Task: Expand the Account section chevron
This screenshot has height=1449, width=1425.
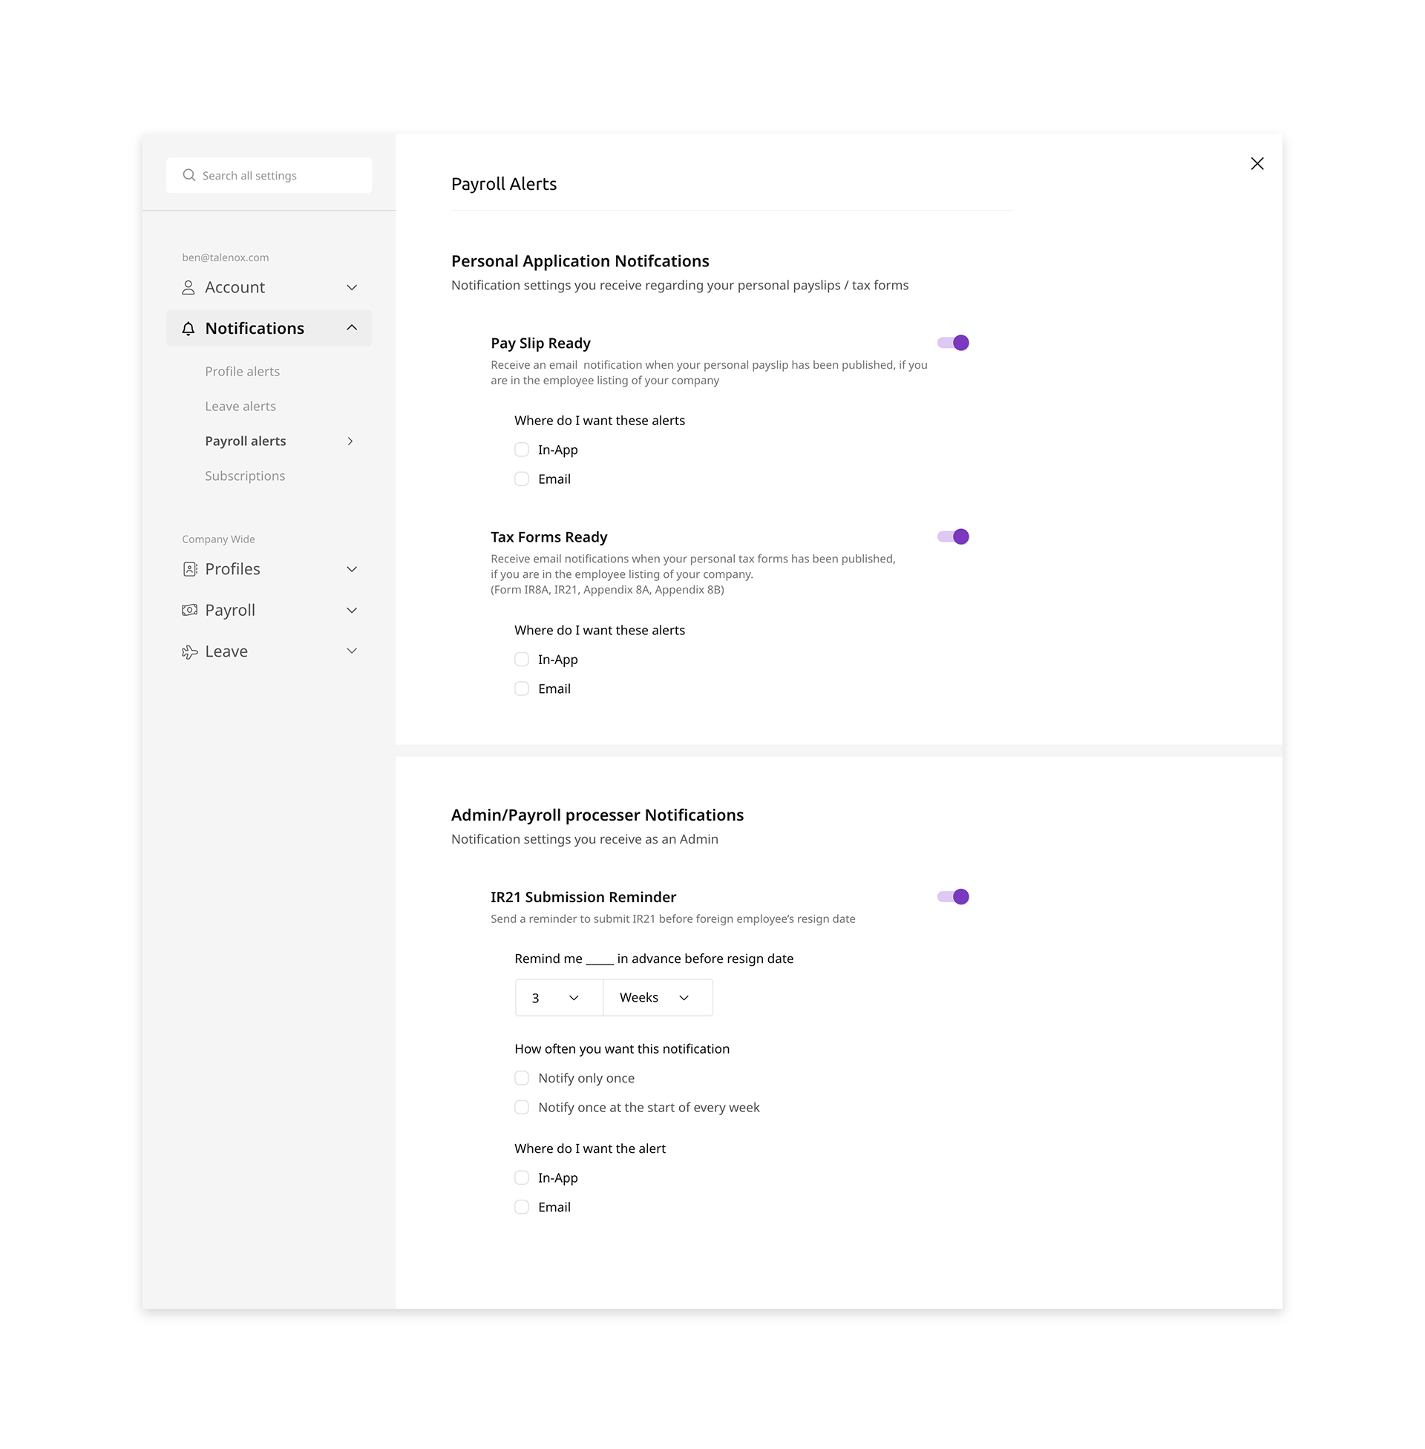Action: (352, 287)
